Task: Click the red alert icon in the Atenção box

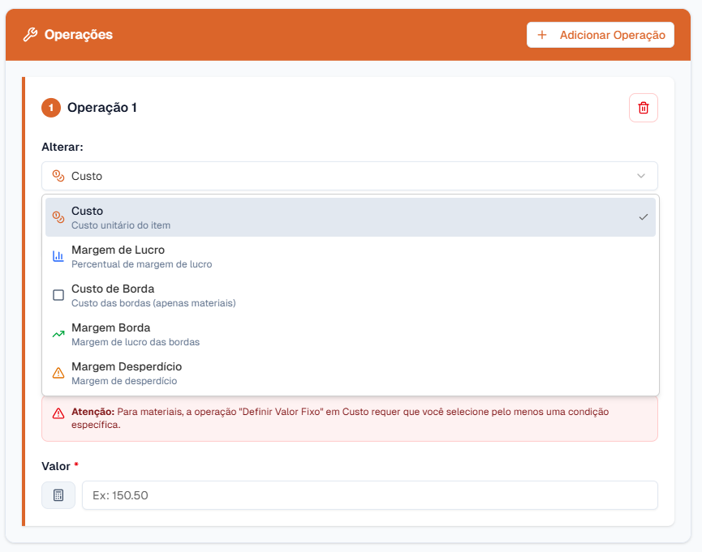Action: click(58, 413)
